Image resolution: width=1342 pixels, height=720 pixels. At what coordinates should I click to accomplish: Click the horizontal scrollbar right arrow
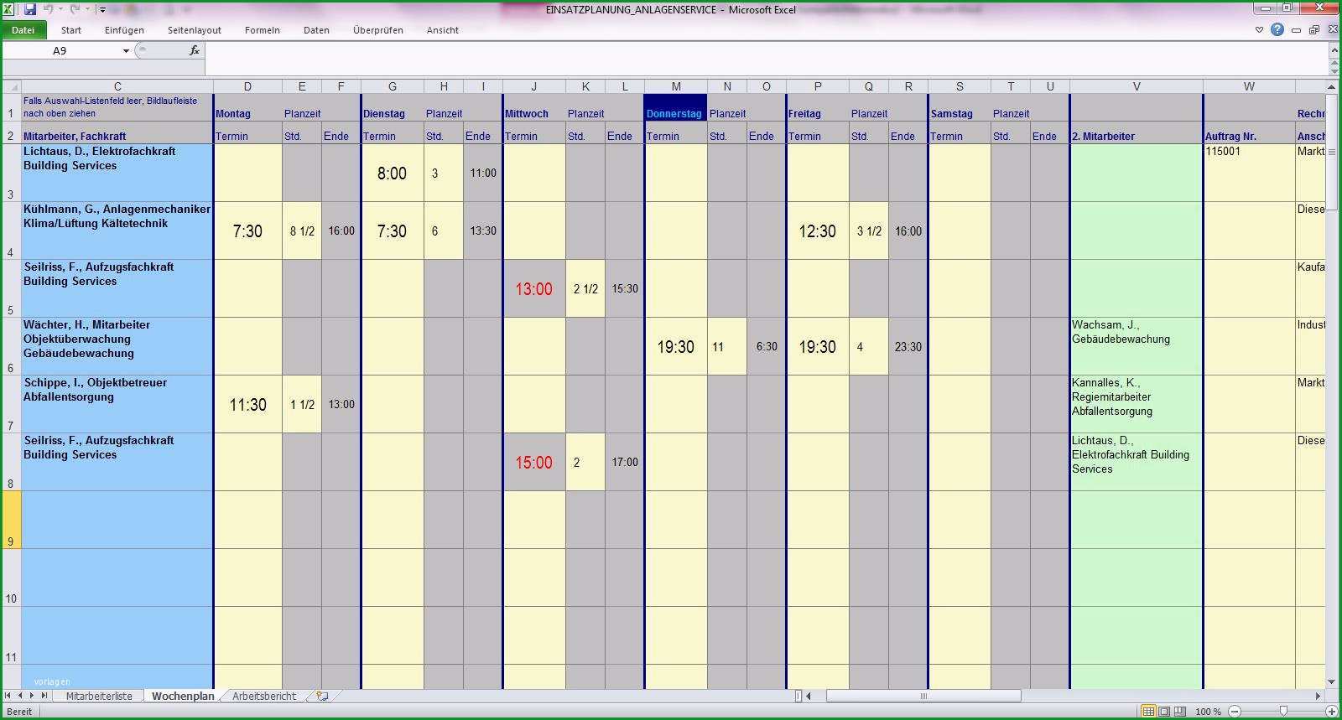click(1318, 696)
